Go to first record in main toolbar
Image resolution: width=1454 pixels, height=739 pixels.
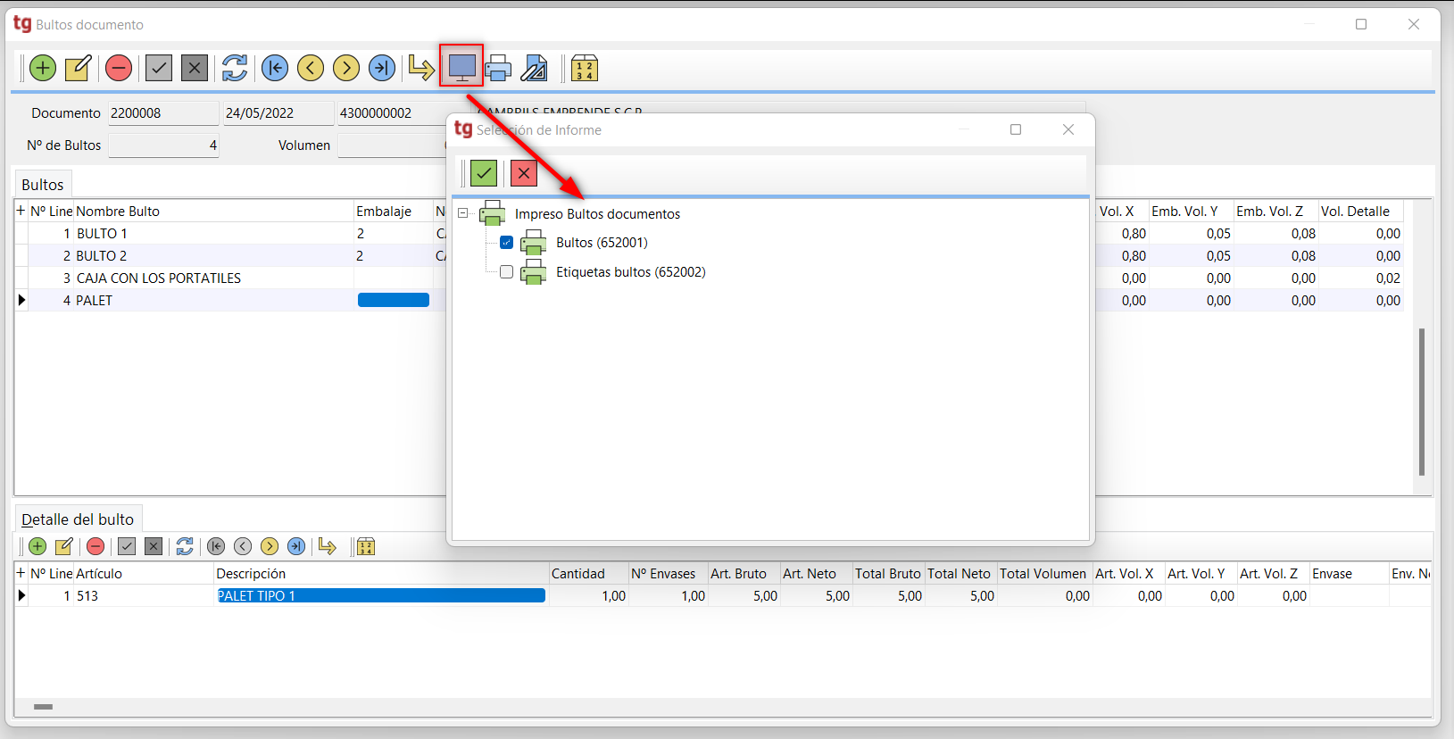[x=275, y=68]
